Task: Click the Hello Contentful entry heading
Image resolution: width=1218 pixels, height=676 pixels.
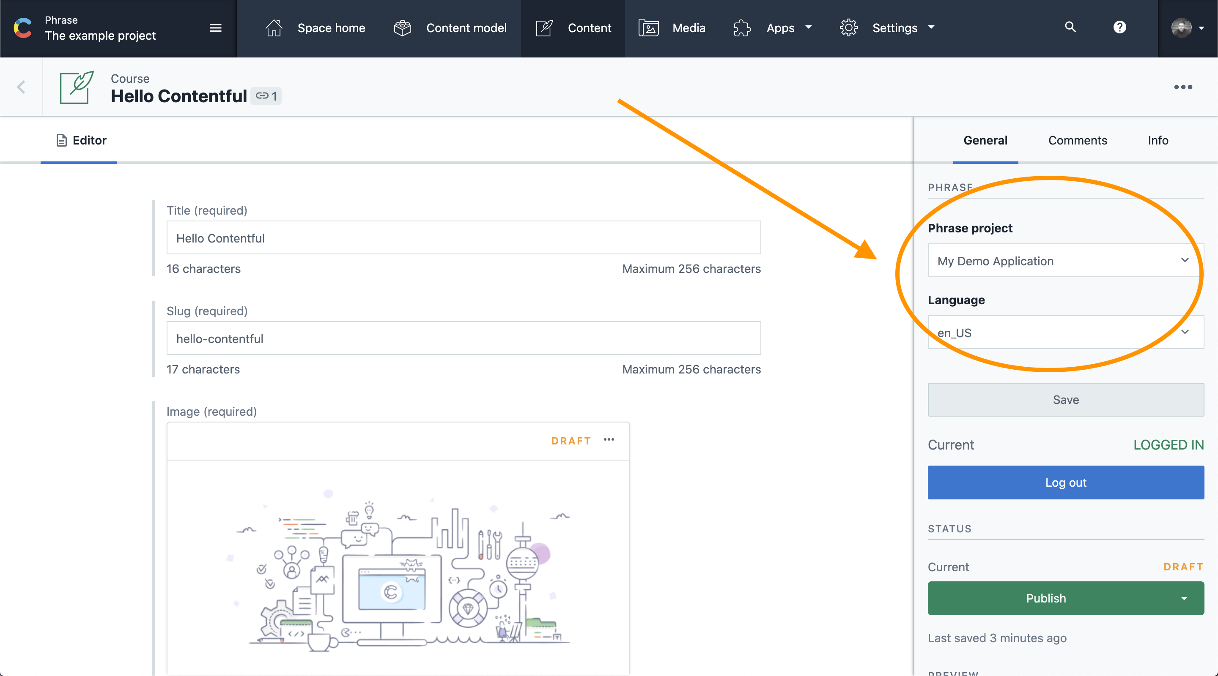Action: [178, 96]
